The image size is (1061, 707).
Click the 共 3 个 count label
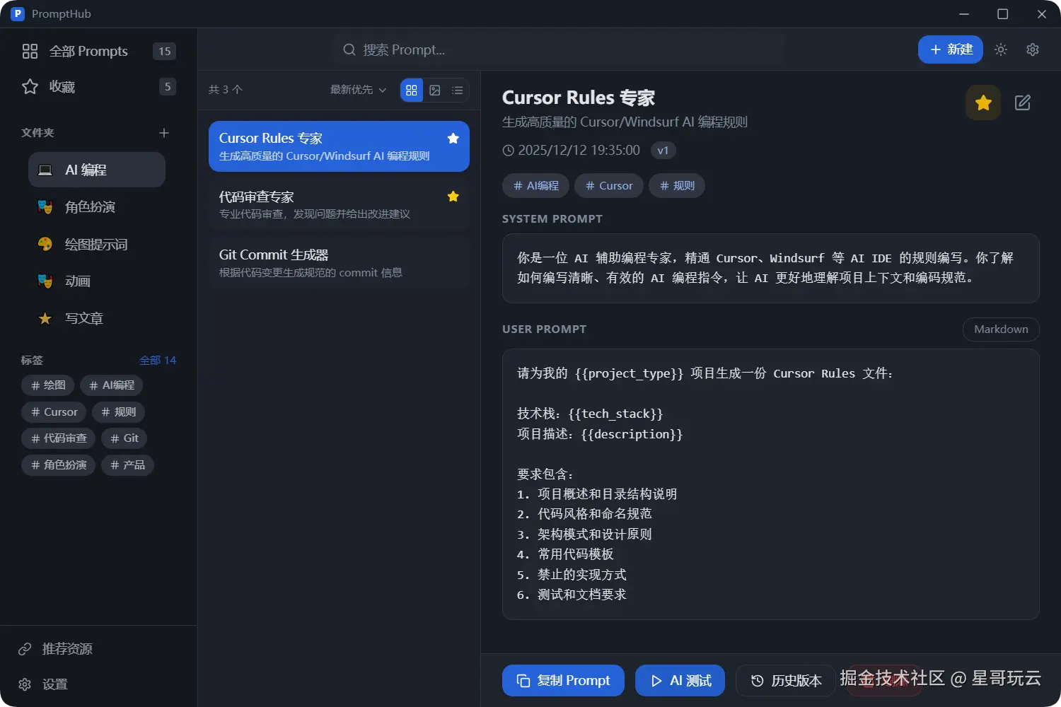pyautogui.click(x=226, y=90)
